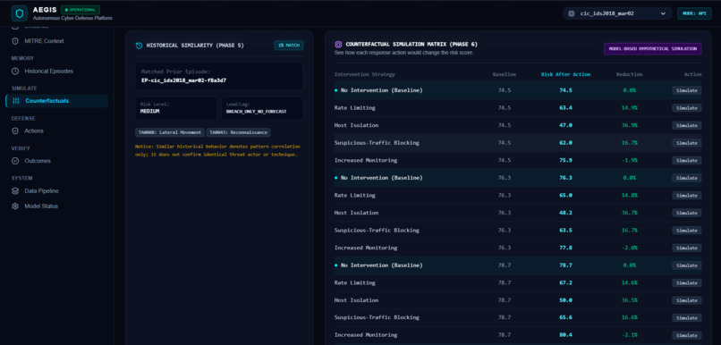The height and width of the screenshot is (345, 721).
Task: Simulate Rate Limiting with baseline 78.7
Action: coord(686,282)
